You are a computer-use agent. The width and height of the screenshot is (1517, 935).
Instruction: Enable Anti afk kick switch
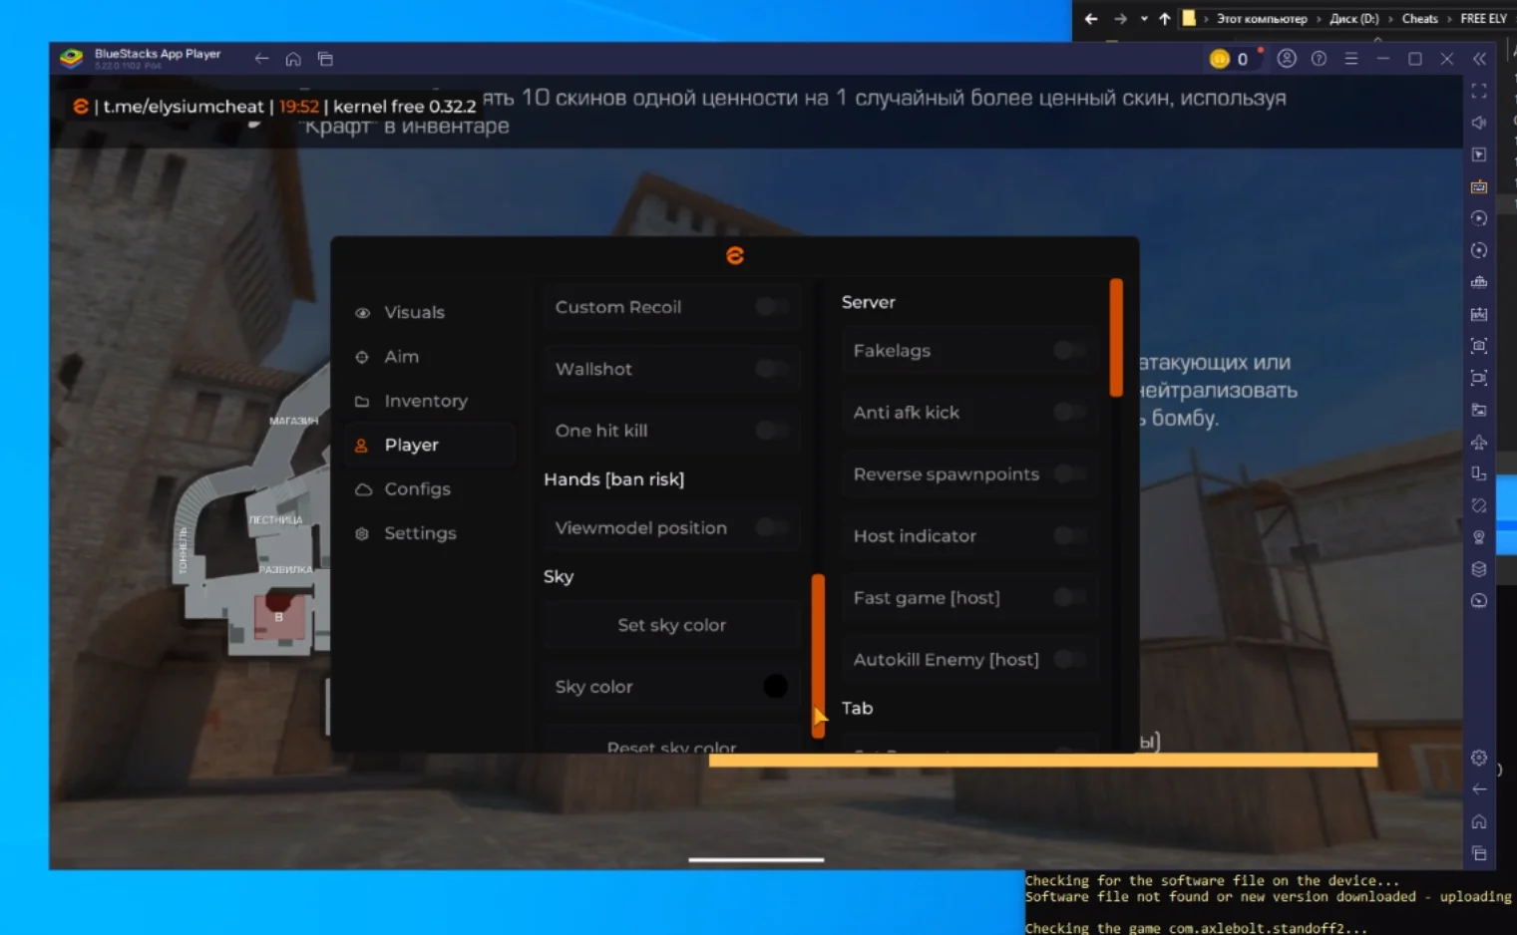point(1070,412)
